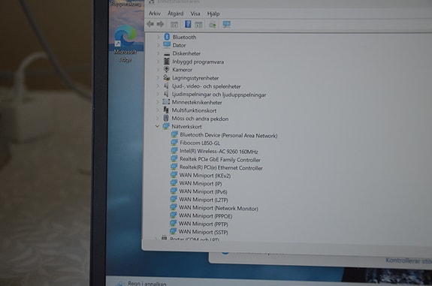Select the Kameror camera icon
The height and width of the screenshot is (286, 432).
click(x=166, y=69)
